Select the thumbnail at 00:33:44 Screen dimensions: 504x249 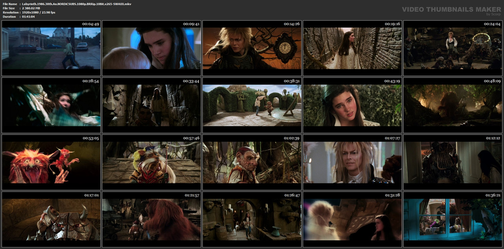click(152, 105)
